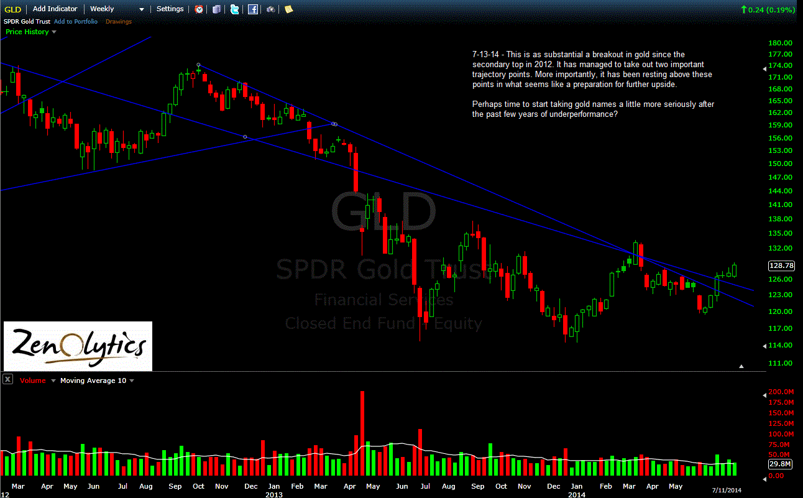Viewport: 803px width, 498px height.
Task: Open the price alert alarm clock icon
Action: click(199, 9)
